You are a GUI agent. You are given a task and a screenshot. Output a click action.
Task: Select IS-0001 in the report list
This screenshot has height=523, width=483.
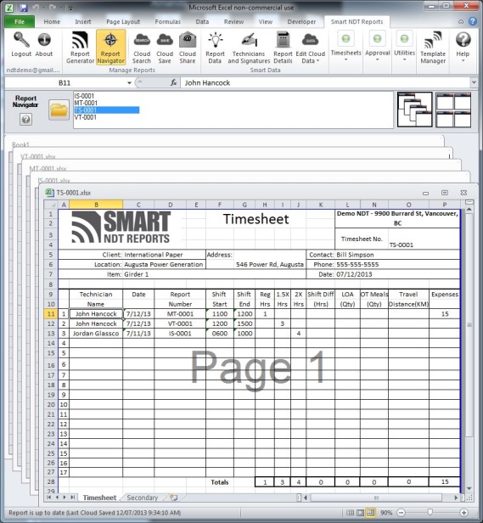click(x=84, y=96)
